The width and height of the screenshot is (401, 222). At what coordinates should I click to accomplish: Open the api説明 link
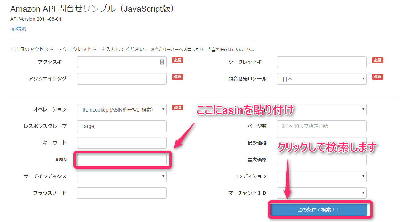[x=18, y=29]
